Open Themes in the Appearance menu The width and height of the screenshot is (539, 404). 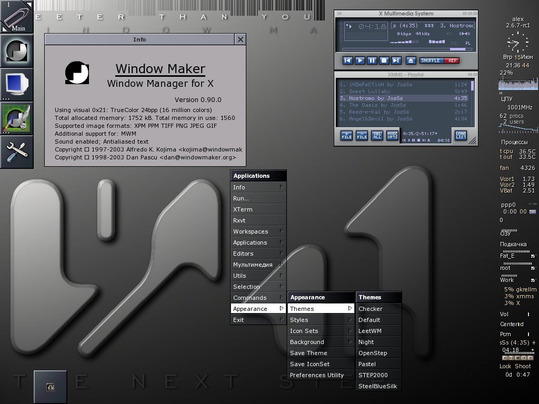(321, 308)
